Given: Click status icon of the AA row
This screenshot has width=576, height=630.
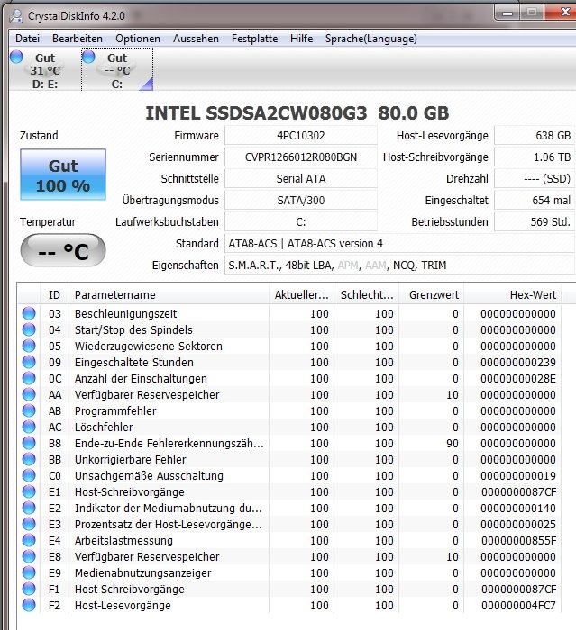Looking at the screenshot, I should click(x=29, y=394).
